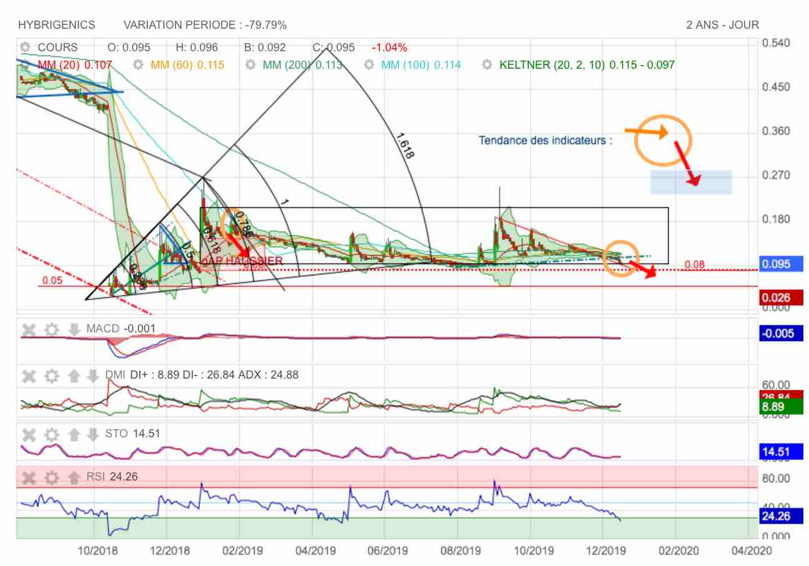This screenshot has width=809, height=566.
Task: Click the O: 0.095 open price value
Action: (x=129, y=47)
